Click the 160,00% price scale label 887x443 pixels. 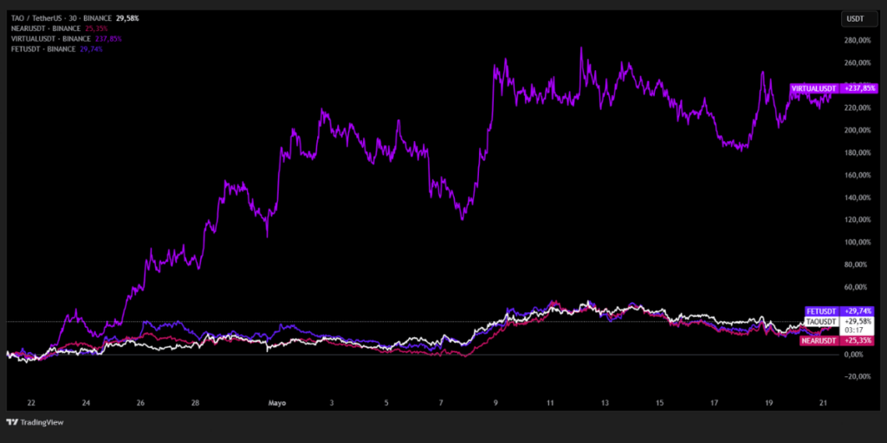point(858,175)
